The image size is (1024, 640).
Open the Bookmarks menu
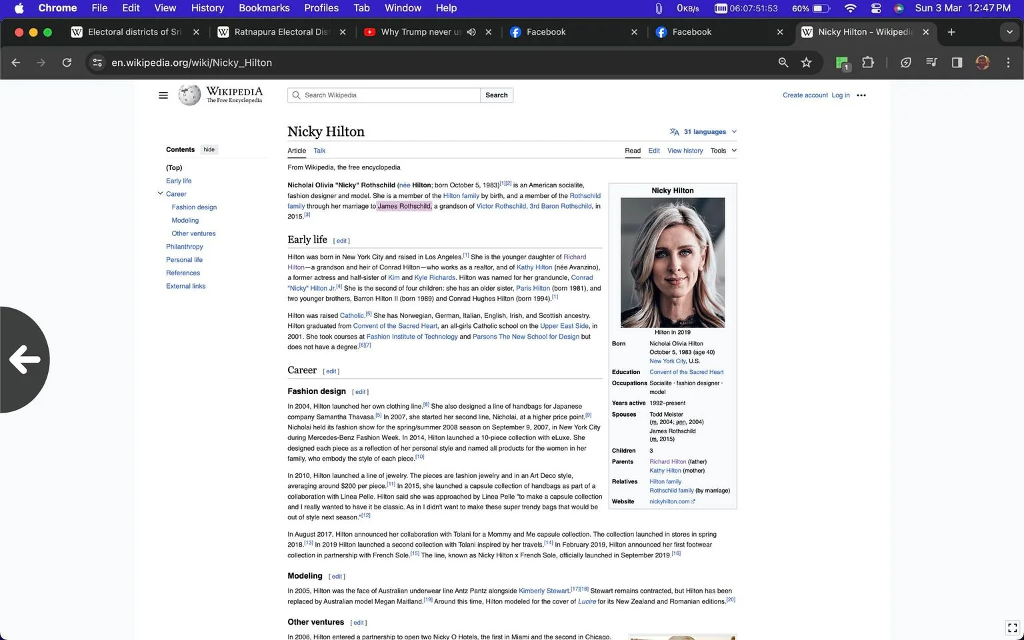[264, 8]
